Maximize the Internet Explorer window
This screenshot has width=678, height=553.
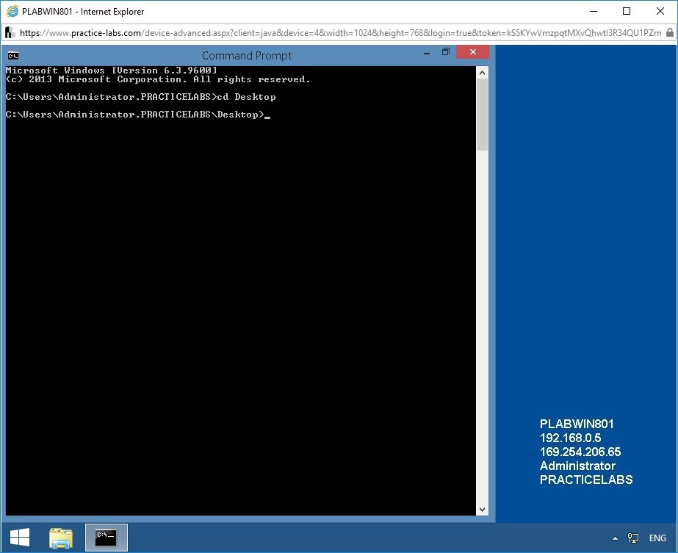pos(627,11)
